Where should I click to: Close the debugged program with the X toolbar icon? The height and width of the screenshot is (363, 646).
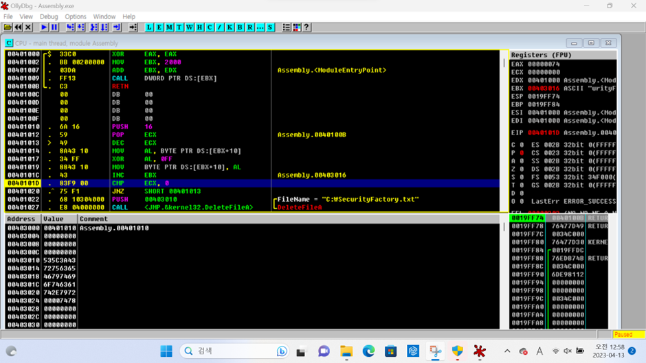[x=28, y=27]
